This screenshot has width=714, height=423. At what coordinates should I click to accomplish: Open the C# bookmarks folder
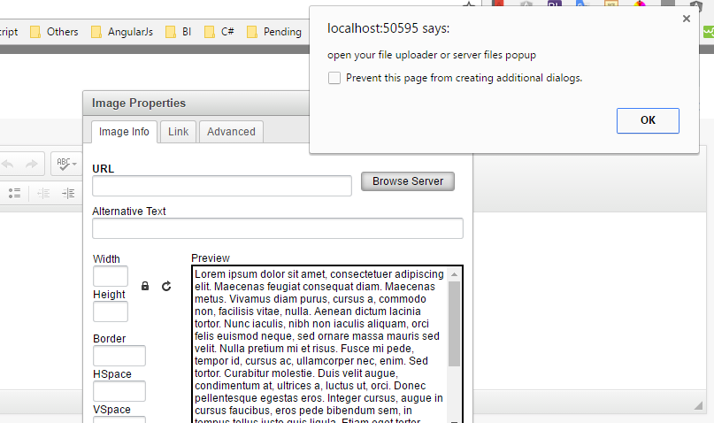pyautogui.click(x=219, y=32)
